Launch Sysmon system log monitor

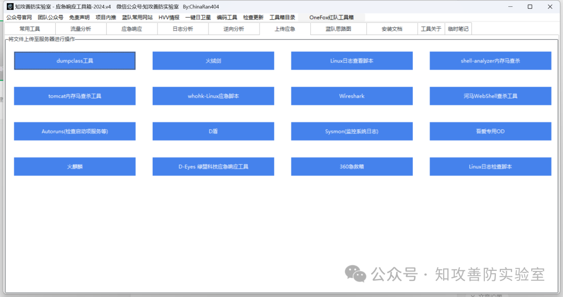tap(352, 131)
